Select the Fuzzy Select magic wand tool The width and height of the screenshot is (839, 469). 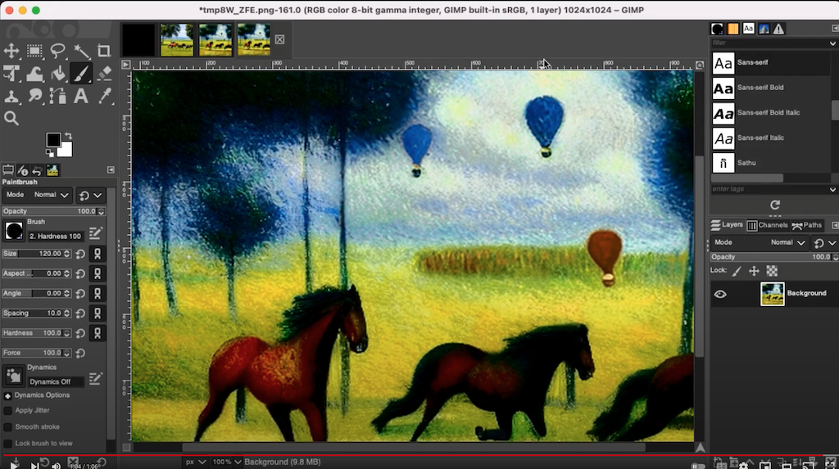pyautogui.click(x=81, y=51)
